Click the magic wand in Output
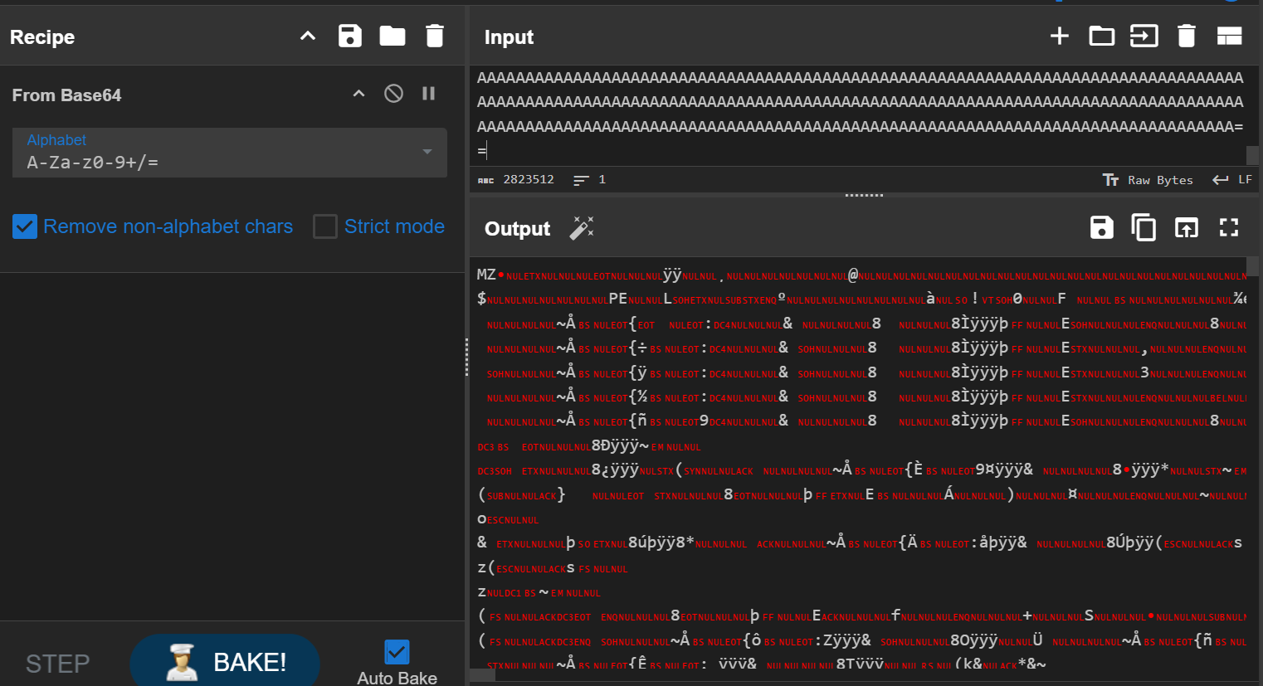The image size is (1263, 686). point(582,228)
